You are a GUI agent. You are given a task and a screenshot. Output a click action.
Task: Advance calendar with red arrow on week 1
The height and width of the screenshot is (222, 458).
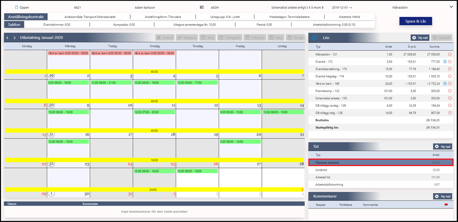pyautogui.click(x=302, y=190)
